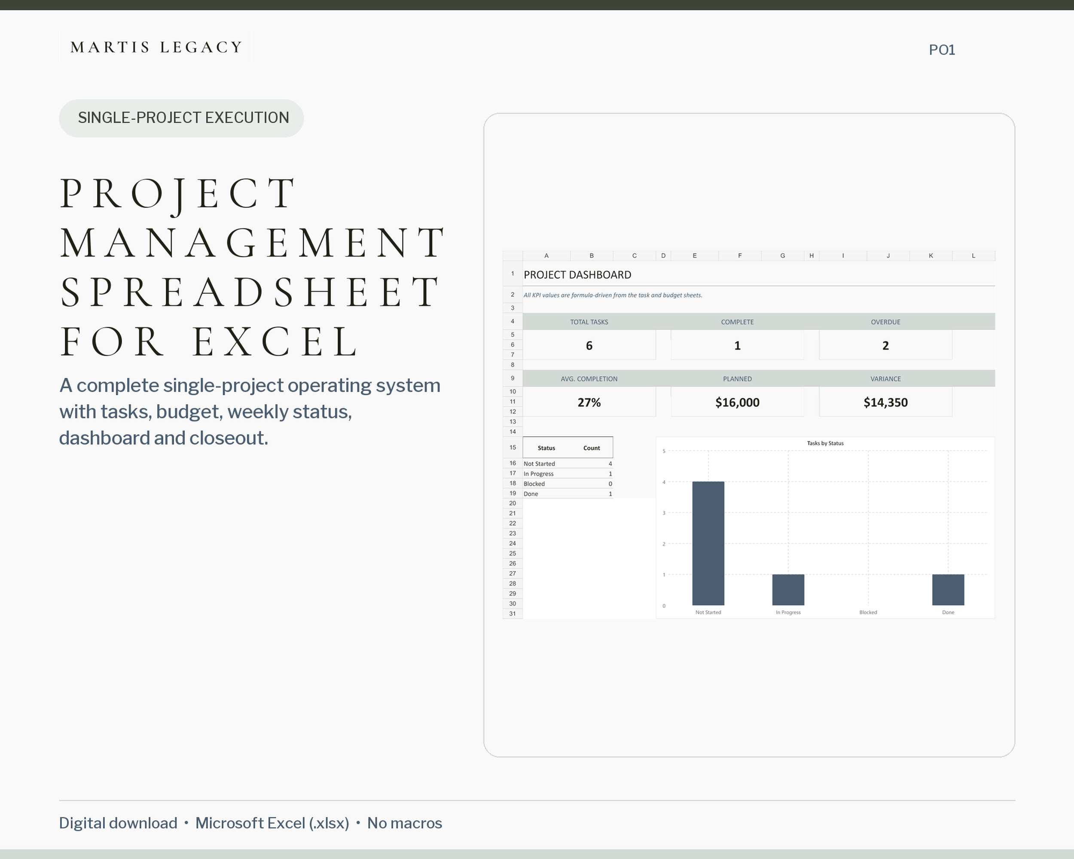The height and width of the screenshot is (859, 1074).
Task: Click the PO1 product code
Action: pos(942,50)
